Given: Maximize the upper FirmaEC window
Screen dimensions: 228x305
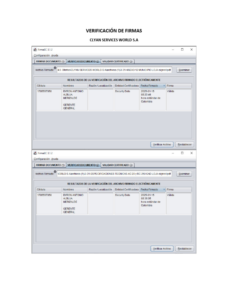Looking at the screenshot, I should [182, 50].
